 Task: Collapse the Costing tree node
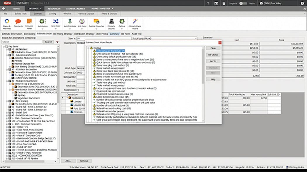coord(89,48)
